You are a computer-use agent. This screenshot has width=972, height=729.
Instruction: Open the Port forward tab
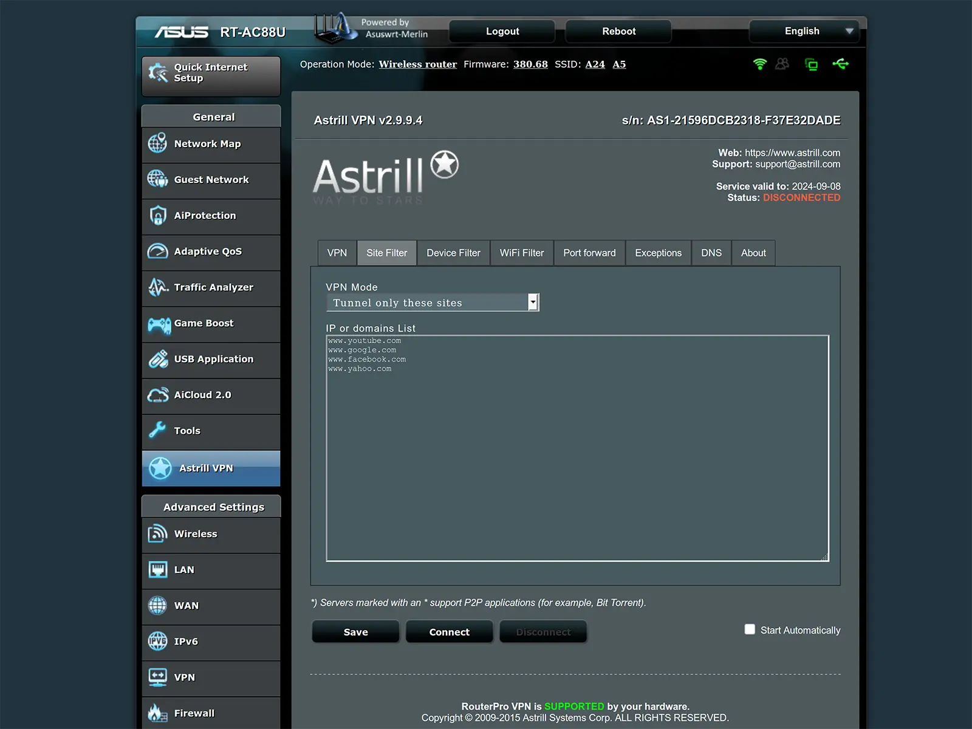pyautogui.click(x=589, y=253)
